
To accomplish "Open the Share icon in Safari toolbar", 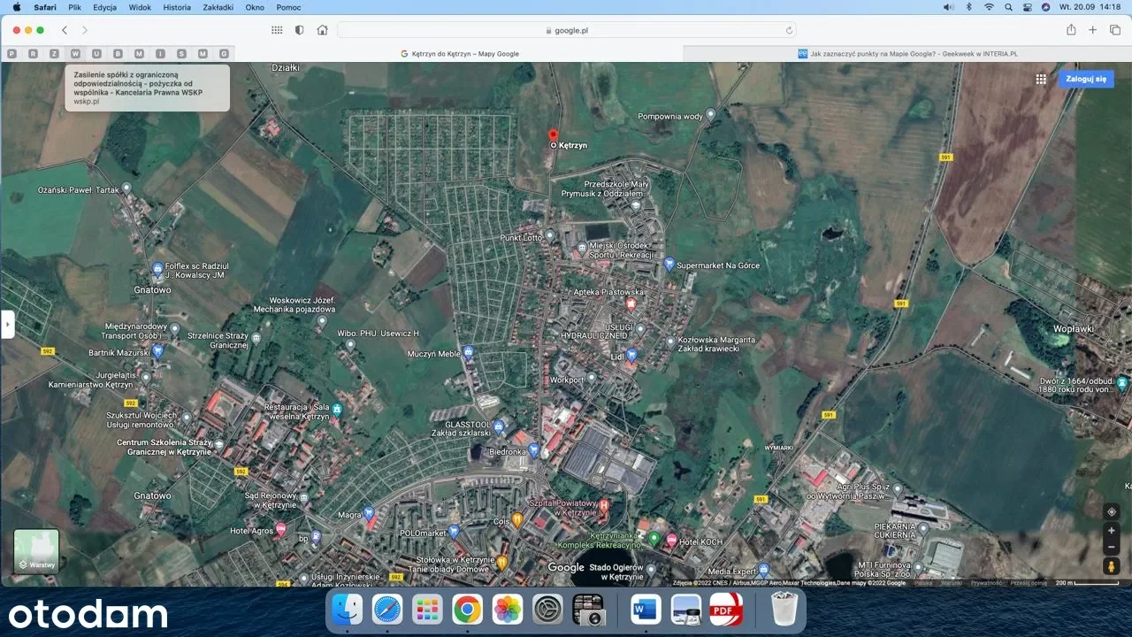I will tap(1071, 30).
